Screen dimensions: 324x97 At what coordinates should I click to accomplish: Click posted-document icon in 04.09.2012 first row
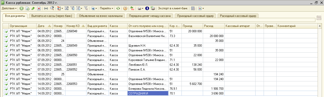6,31
